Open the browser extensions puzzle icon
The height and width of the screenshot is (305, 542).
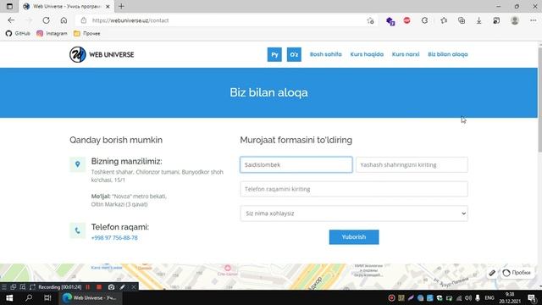424,20
